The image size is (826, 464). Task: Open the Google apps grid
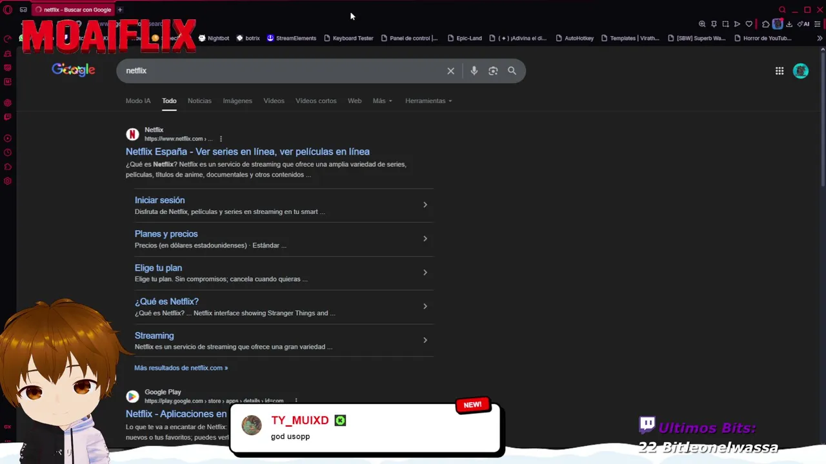pos(780,71)
